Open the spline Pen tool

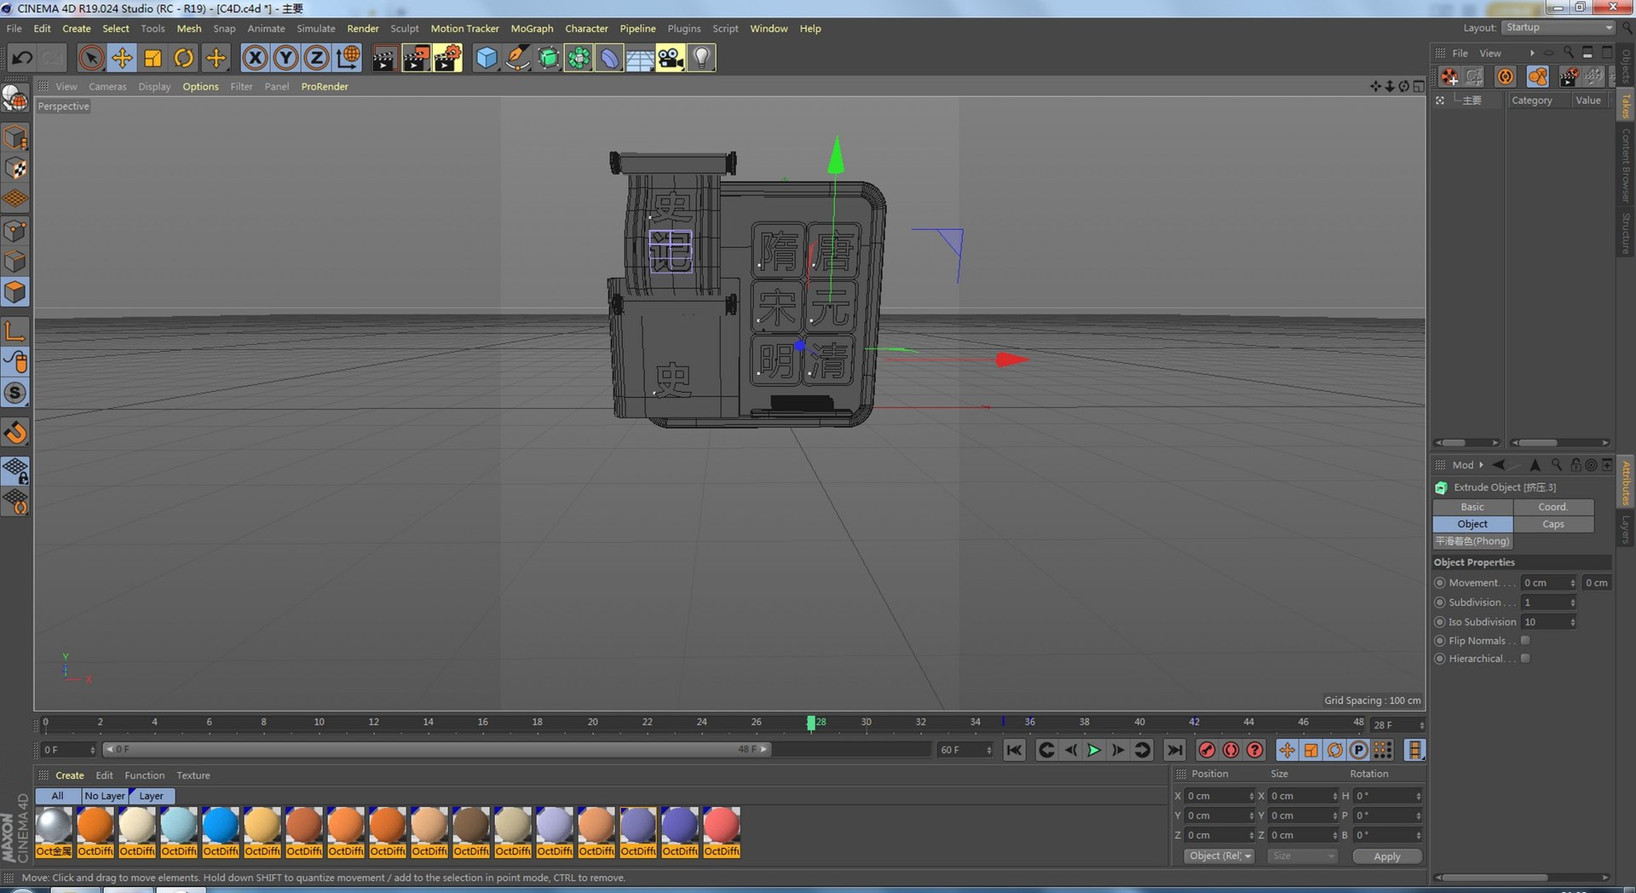[x=517, y=58]
